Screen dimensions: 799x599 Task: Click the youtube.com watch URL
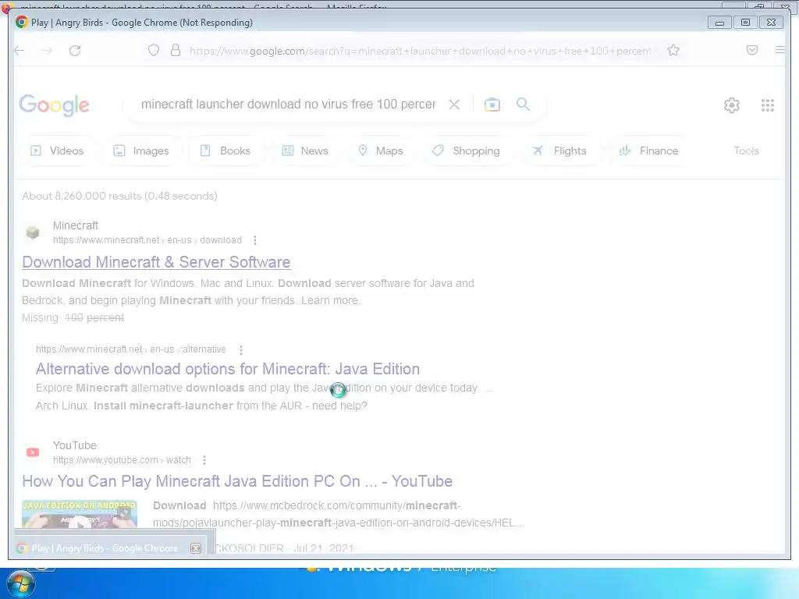coord(122,460)
